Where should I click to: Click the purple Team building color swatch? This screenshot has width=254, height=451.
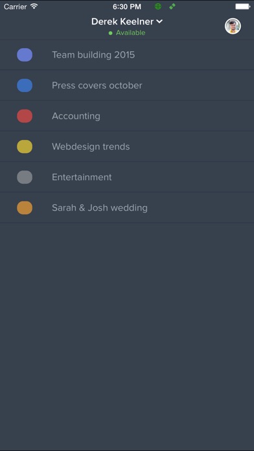click(x=25, y=54)
